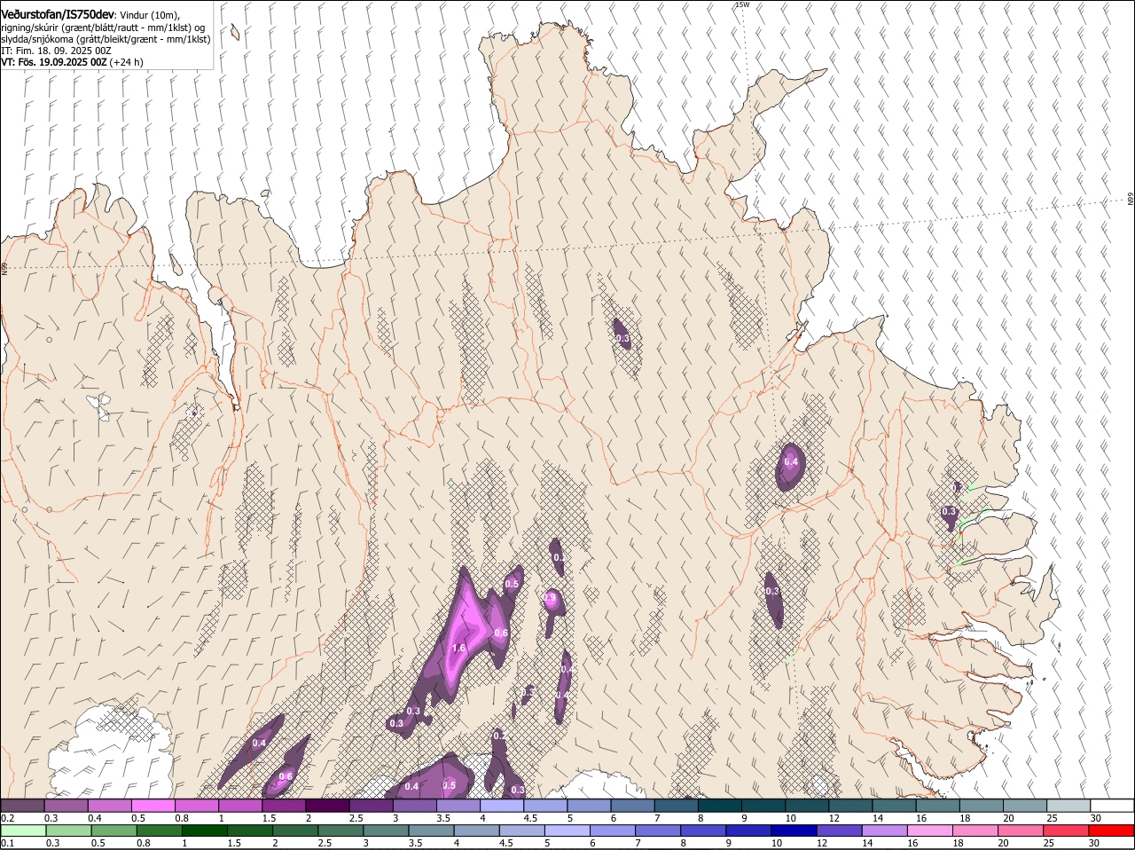Click the 15W longitude label
This screenshot has height=850, width=1135.
(x=742, y=4)
